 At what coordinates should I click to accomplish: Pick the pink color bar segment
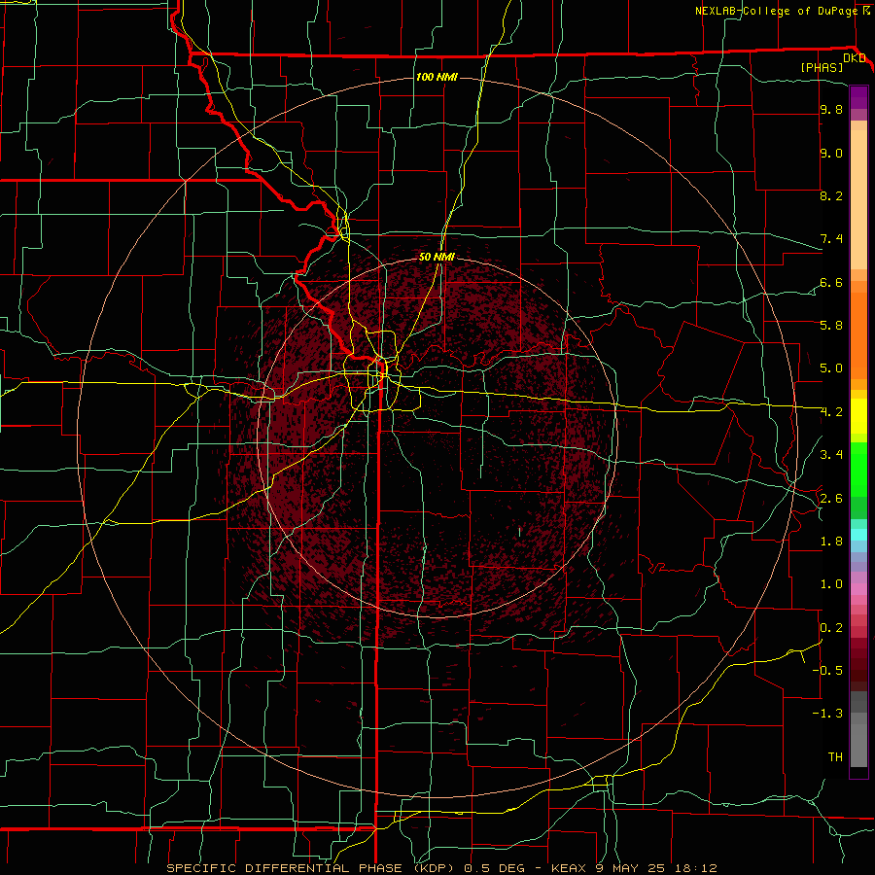[x=858, y=589]
